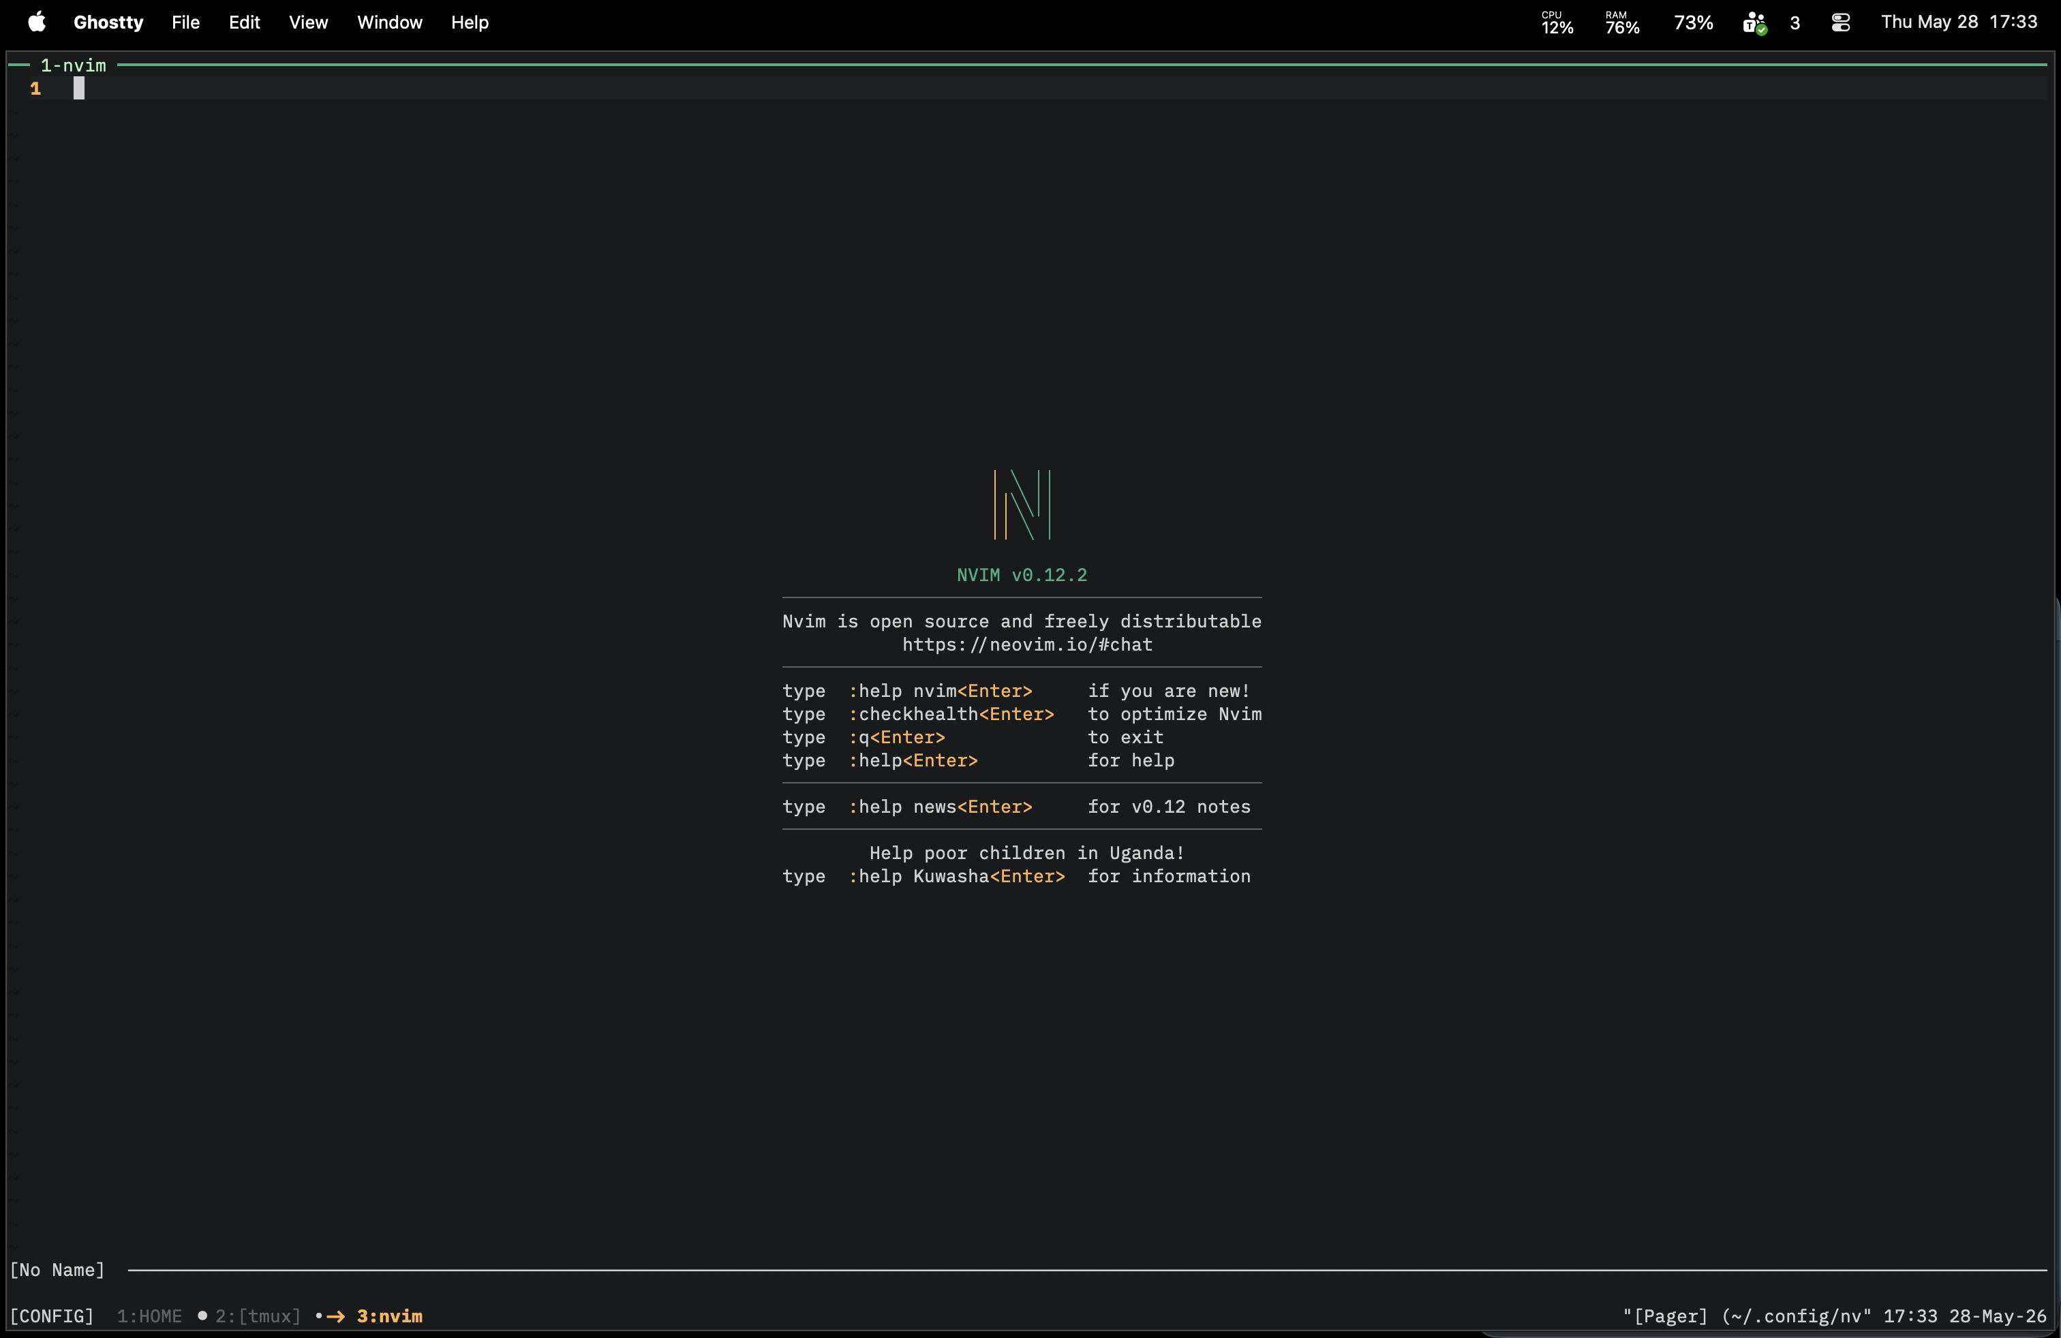This screenshot has height=1338, width=2061.
Task: Click the "for v0.12 notes" text
Action: (1169, 807)
